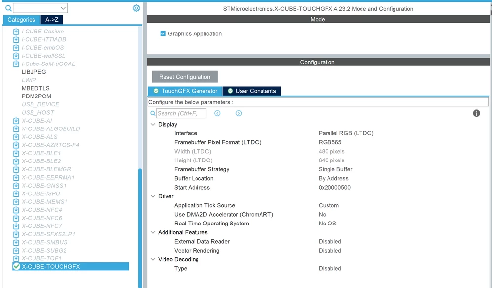Click External Data Reader value Disabled

(x=330, y=242)
